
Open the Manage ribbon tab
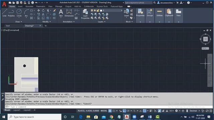(x=59, y=6)
